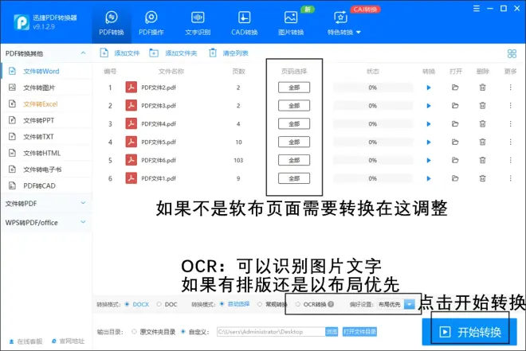Click the output path input field
This screenshot has width=526, height=351.
point(271,332)
